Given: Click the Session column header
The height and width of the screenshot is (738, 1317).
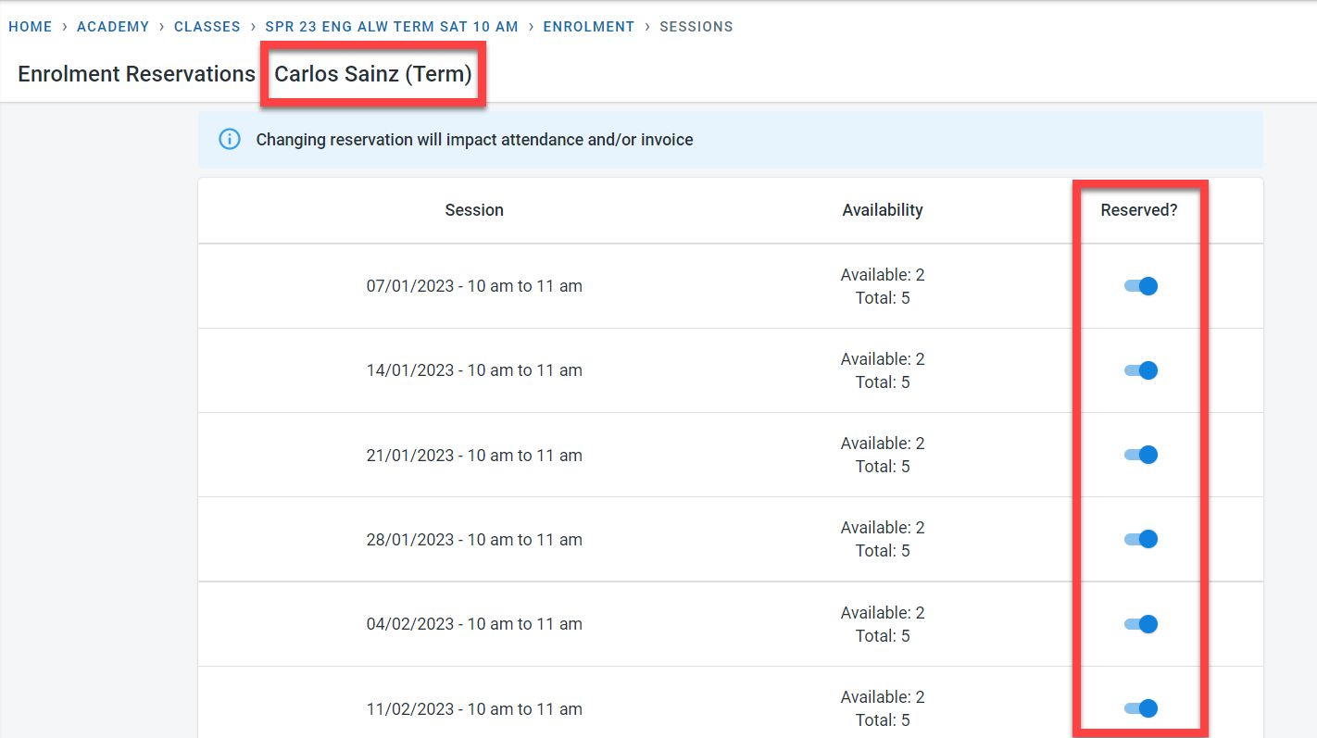Looking at the screenshot, I should pyautogui.click(x=474, y=210).
